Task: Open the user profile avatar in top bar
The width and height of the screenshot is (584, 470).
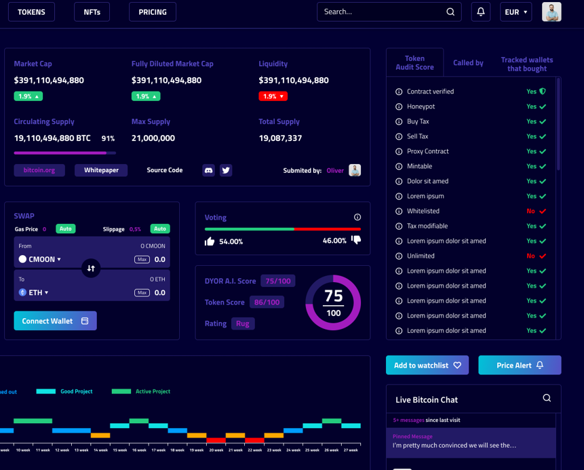Action: pos(551,12)
